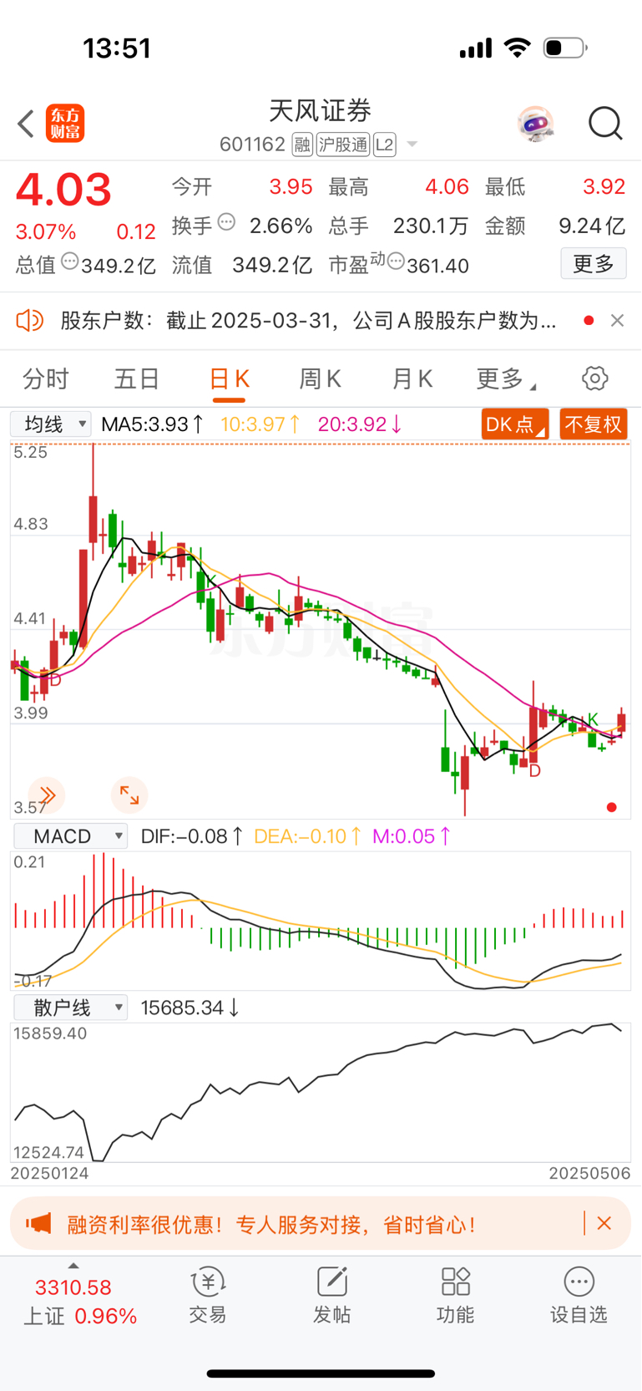Tap the DEA:-0.10 readout
This screenshot has height=1391, width=642.
tap(308, 836)
